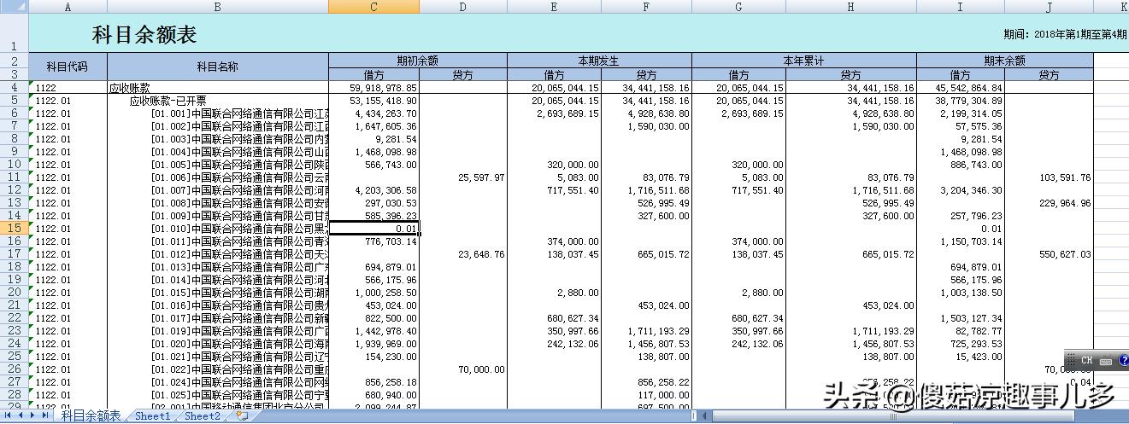
Task: Select row 1 header
Action: pos(15,33)
